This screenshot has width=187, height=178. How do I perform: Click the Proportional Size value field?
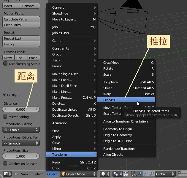tap(21, 156)
